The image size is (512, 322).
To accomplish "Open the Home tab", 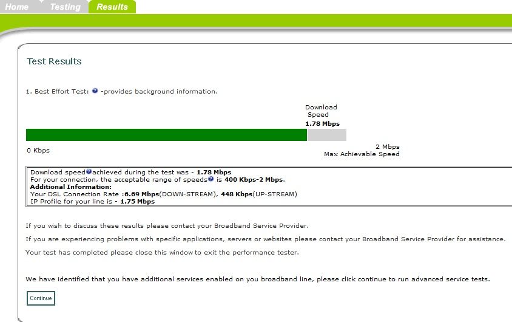I will pyautogui.click(x=16, y=7).
